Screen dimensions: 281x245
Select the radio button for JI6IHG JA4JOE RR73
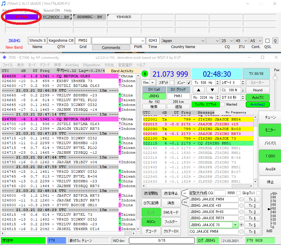pyautogui.click(x=241, y=218)
